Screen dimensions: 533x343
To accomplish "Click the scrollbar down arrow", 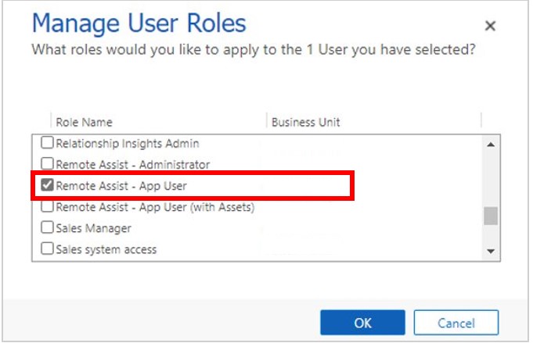I will (491, 251).
